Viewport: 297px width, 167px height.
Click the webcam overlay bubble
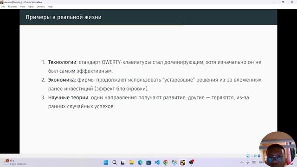(278, 149)
